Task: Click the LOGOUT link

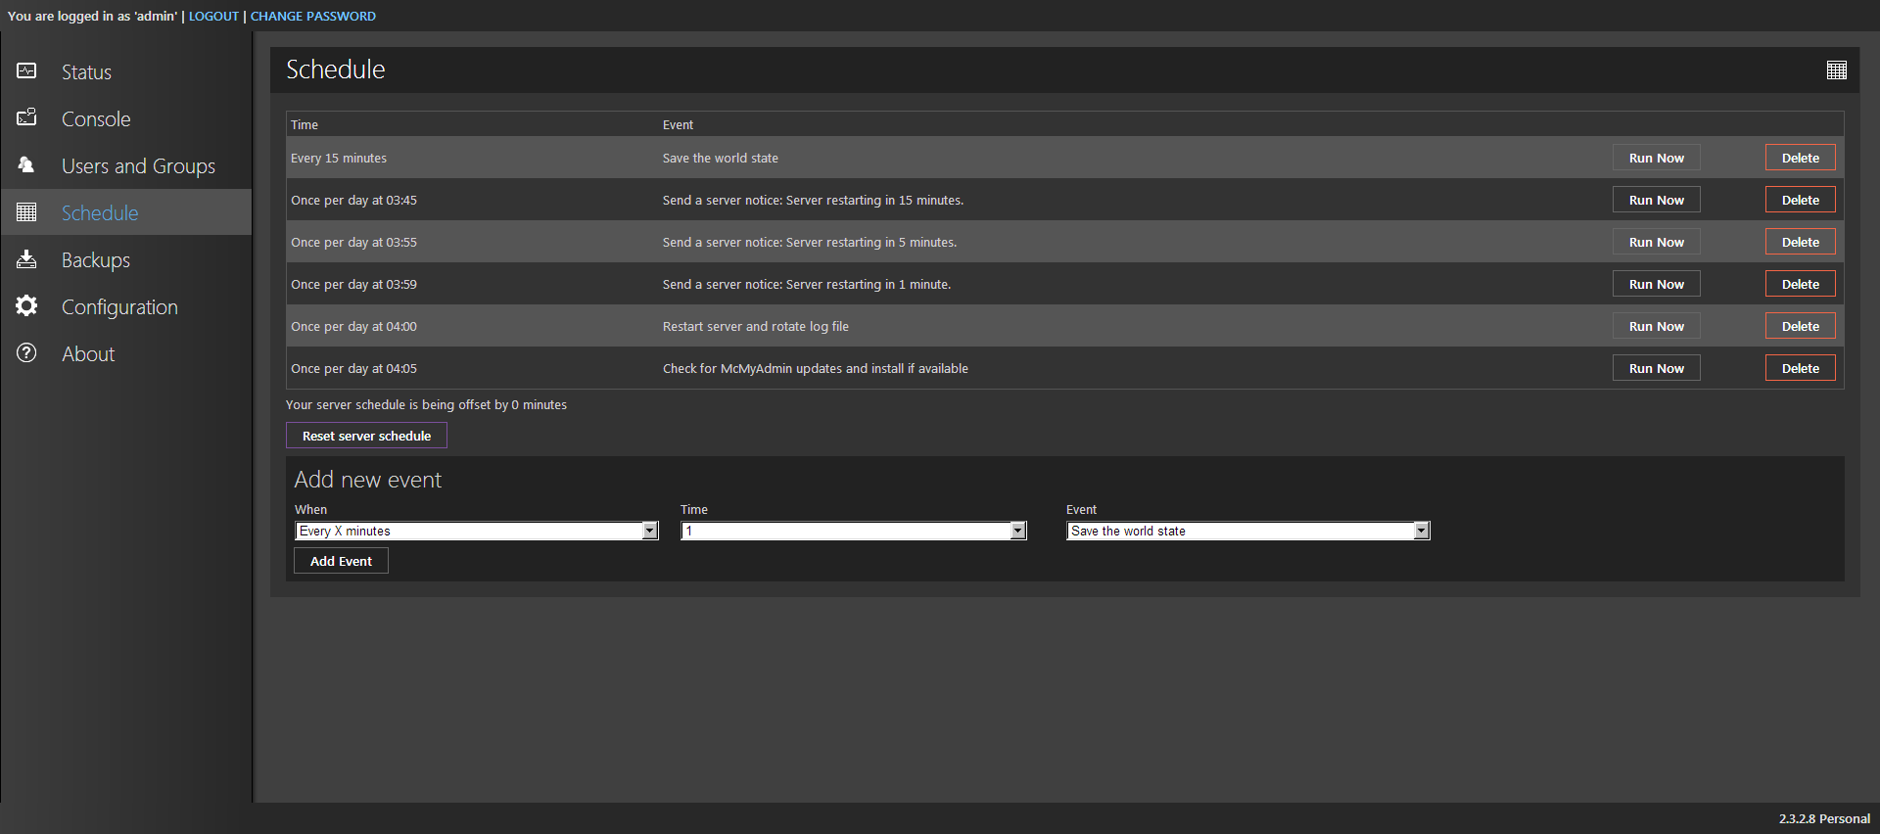Action: 213,16
